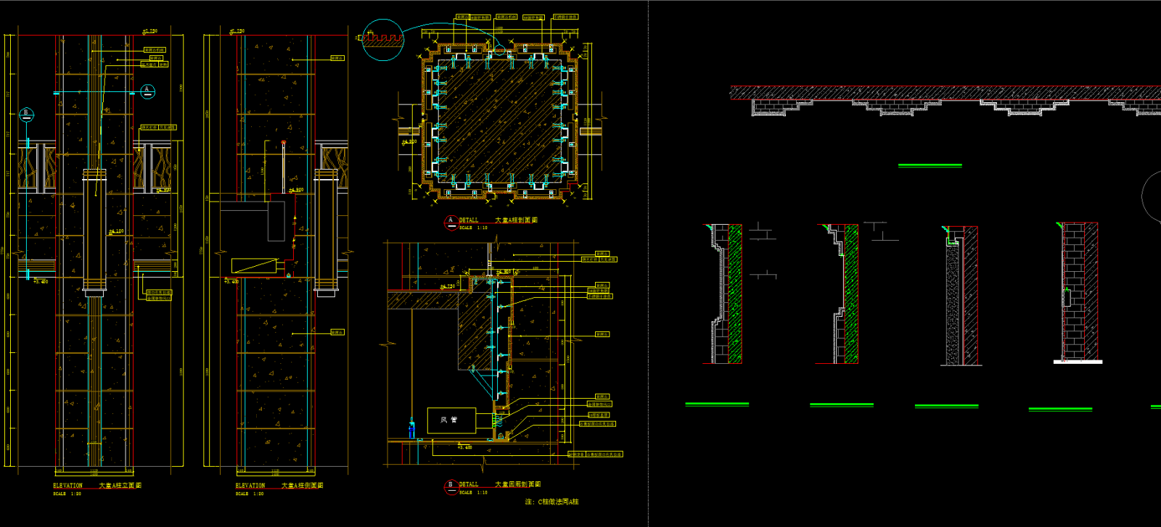The image size is (1161, 527).
Task: Click the '+4.100' level mark on the front elevation
Action: (x=116, y=231)
